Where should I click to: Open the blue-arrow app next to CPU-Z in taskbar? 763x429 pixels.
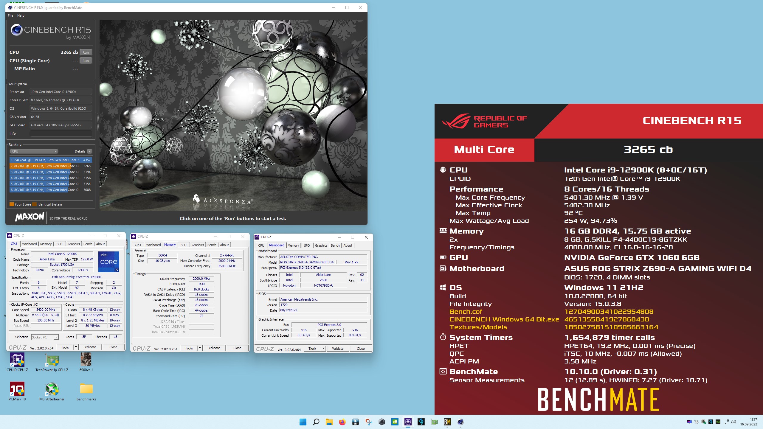click(x=421, y=422)
